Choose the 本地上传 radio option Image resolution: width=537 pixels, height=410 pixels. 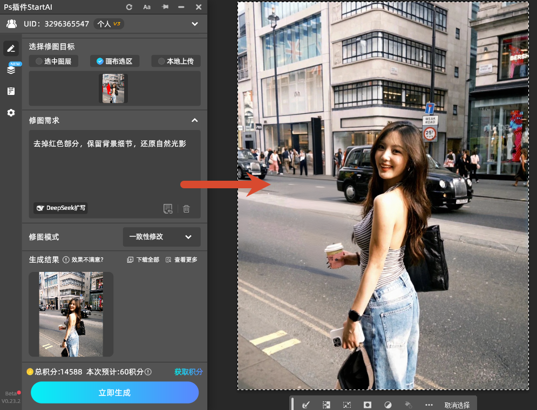point(174,61)
